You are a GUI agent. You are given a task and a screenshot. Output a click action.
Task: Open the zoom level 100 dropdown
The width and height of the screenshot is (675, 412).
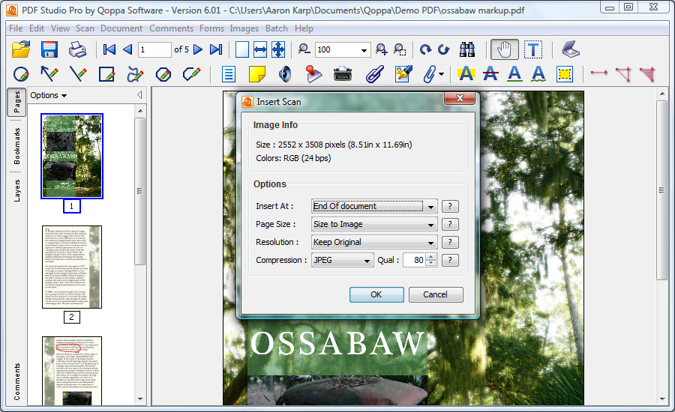364,50
